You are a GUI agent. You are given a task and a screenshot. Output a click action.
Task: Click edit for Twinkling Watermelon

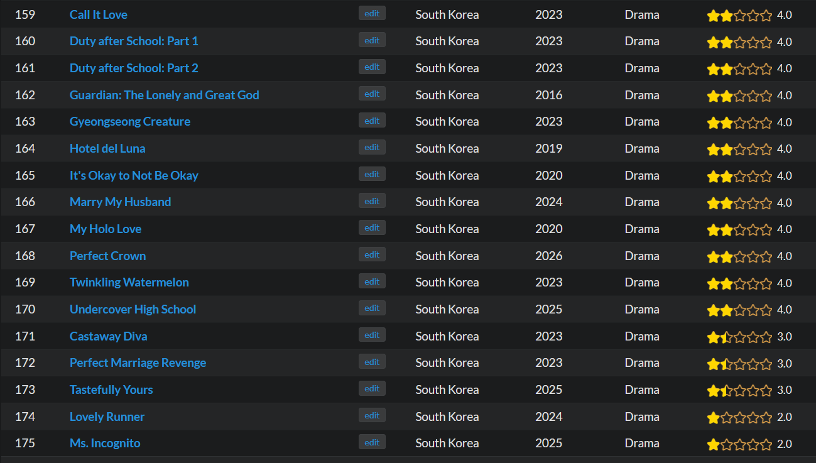pyautogui.click(x=372, y=281)
